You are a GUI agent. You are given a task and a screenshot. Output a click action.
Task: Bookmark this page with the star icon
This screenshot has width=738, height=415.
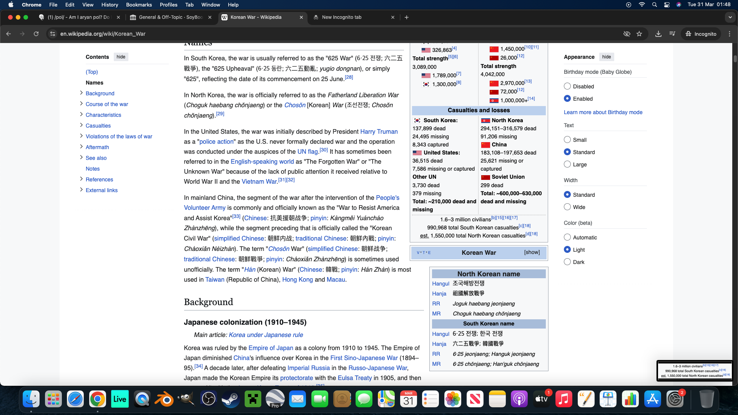coord(639,34)
